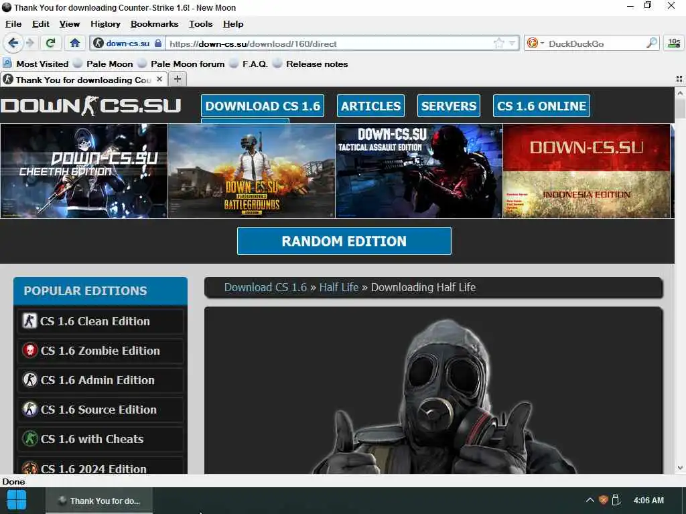Open the Tactical Assault Edition banner
Image resolution: width=686 pixels, height=514 pixels.
click(419, 171)
